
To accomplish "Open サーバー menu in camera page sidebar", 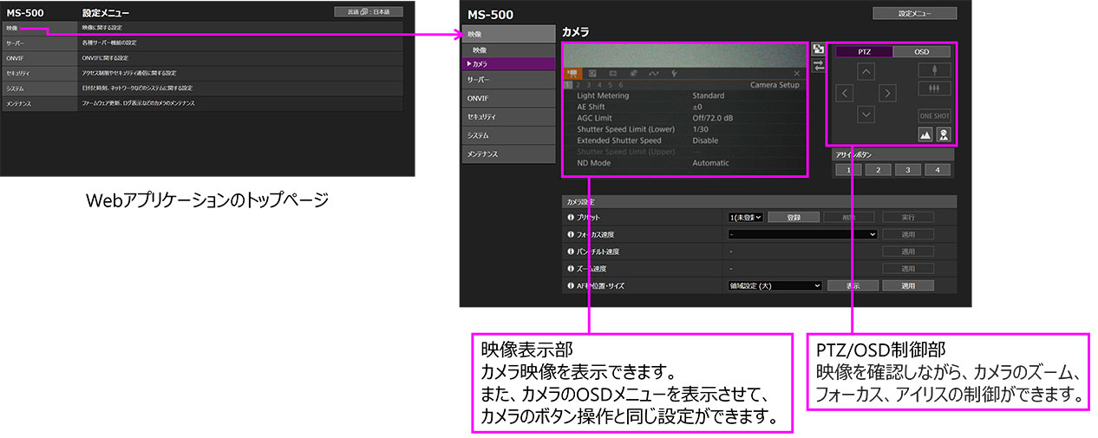I will point(507,80).
